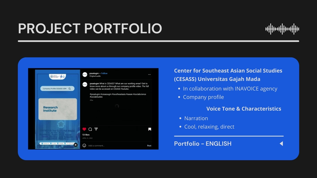Click the pssatugm avatar in post header
This screenshot has width=317, height=178.
pos(85,74)
